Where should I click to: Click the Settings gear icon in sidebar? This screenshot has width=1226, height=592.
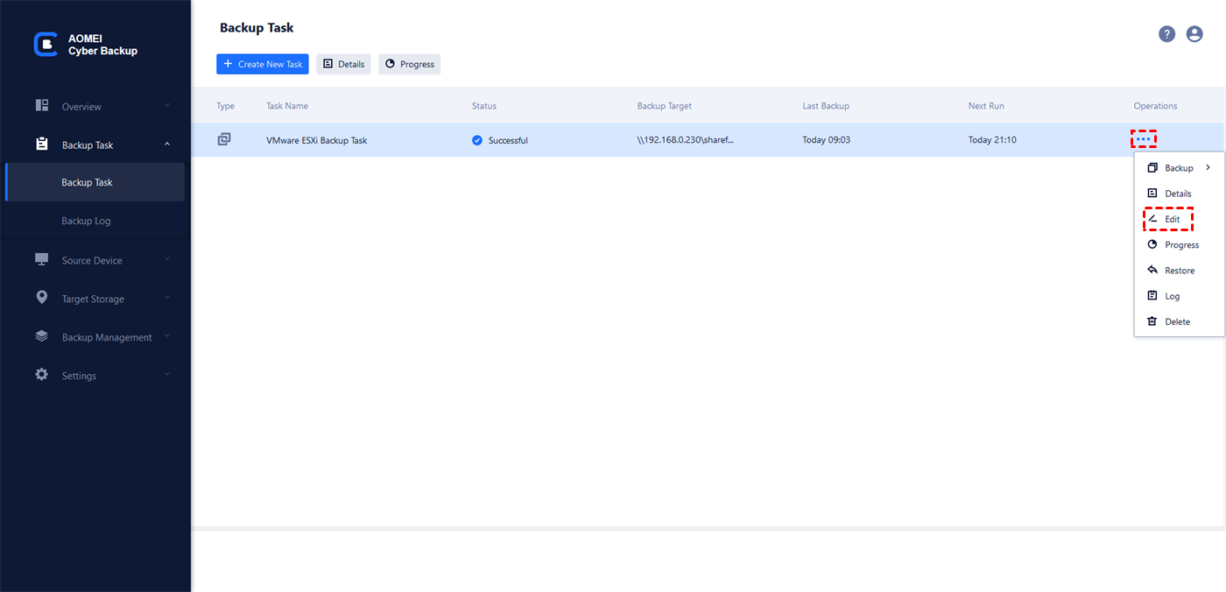[x=42, y=375]
